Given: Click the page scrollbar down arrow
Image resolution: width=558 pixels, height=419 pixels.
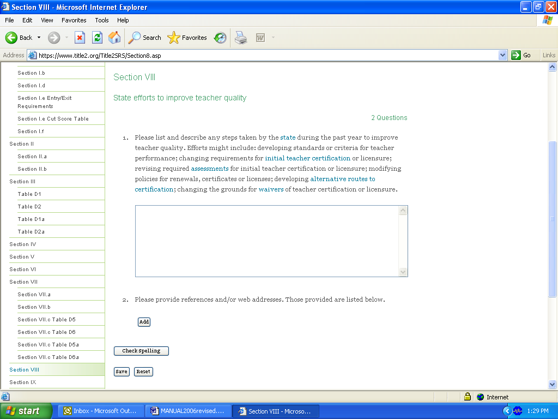Looking at the screenshot, I should [x=552, y=384].
